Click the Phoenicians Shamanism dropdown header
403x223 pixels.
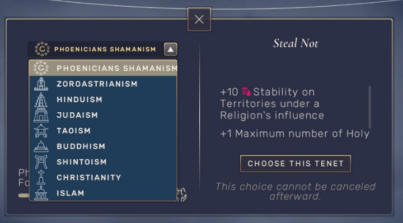point(102,49)
